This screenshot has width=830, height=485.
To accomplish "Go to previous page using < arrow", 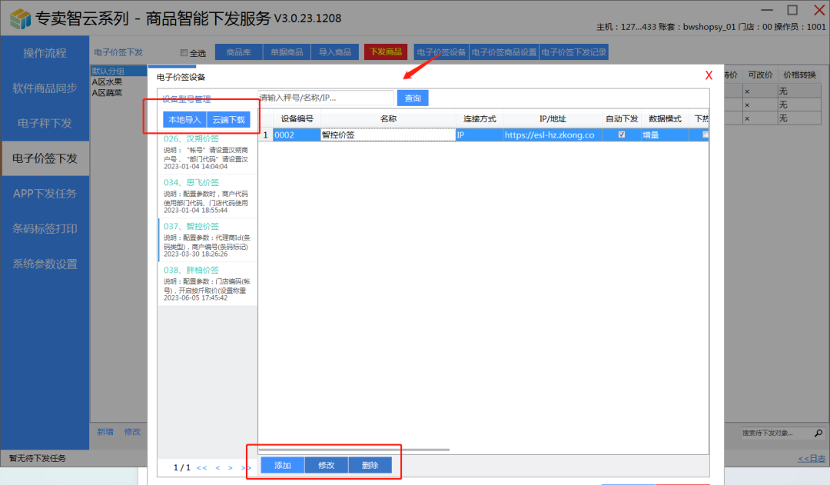I will (217, 467).
